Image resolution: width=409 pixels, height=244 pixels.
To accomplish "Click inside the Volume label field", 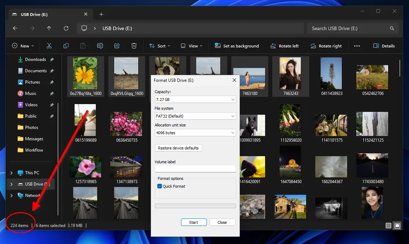I will point(195,169).
